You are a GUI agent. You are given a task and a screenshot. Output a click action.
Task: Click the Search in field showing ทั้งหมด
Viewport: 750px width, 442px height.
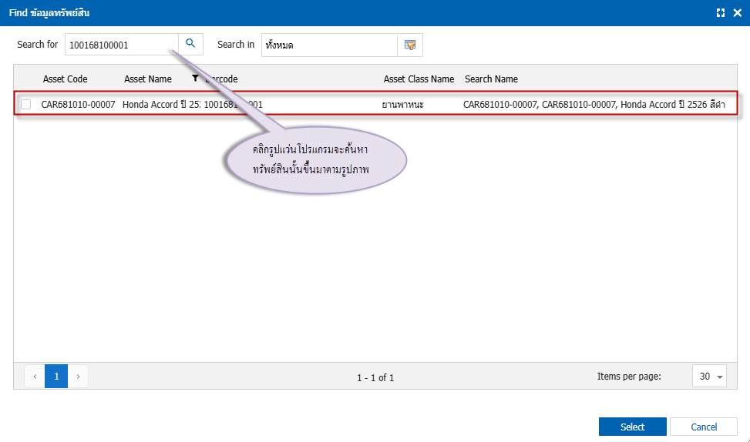pyautogui.click(x=329, y=45)
